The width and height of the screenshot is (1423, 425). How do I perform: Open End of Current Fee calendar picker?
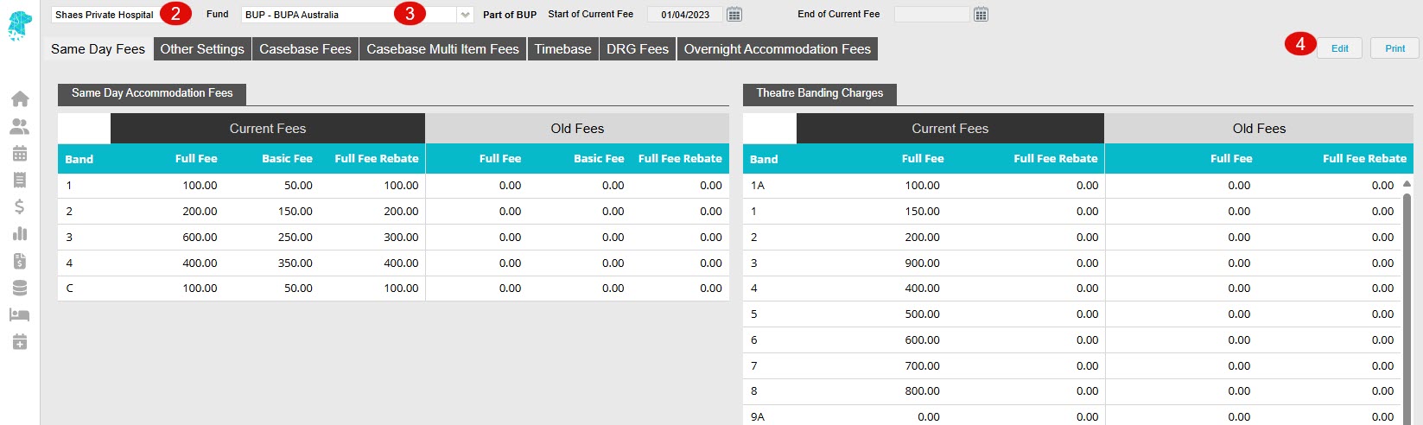tap(981, 15)
